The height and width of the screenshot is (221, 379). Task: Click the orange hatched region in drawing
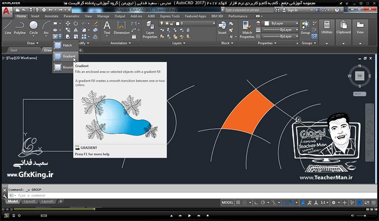pos(248,112)
